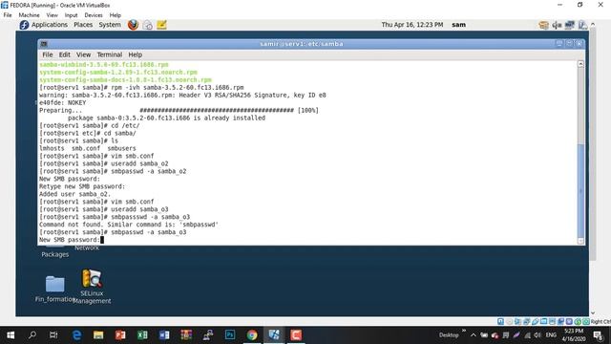Open Excel from taskbar
This screenshot has width=611, height=344.
[142, 335]
